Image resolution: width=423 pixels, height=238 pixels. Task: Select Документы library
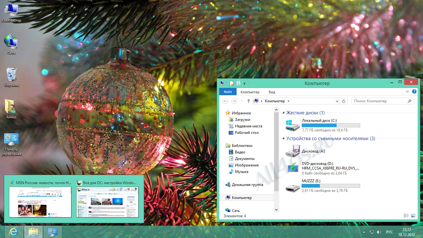[241, 159]
